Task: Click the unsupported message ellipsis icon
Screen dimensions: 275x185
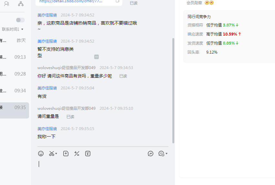Action: click(97, 57)
